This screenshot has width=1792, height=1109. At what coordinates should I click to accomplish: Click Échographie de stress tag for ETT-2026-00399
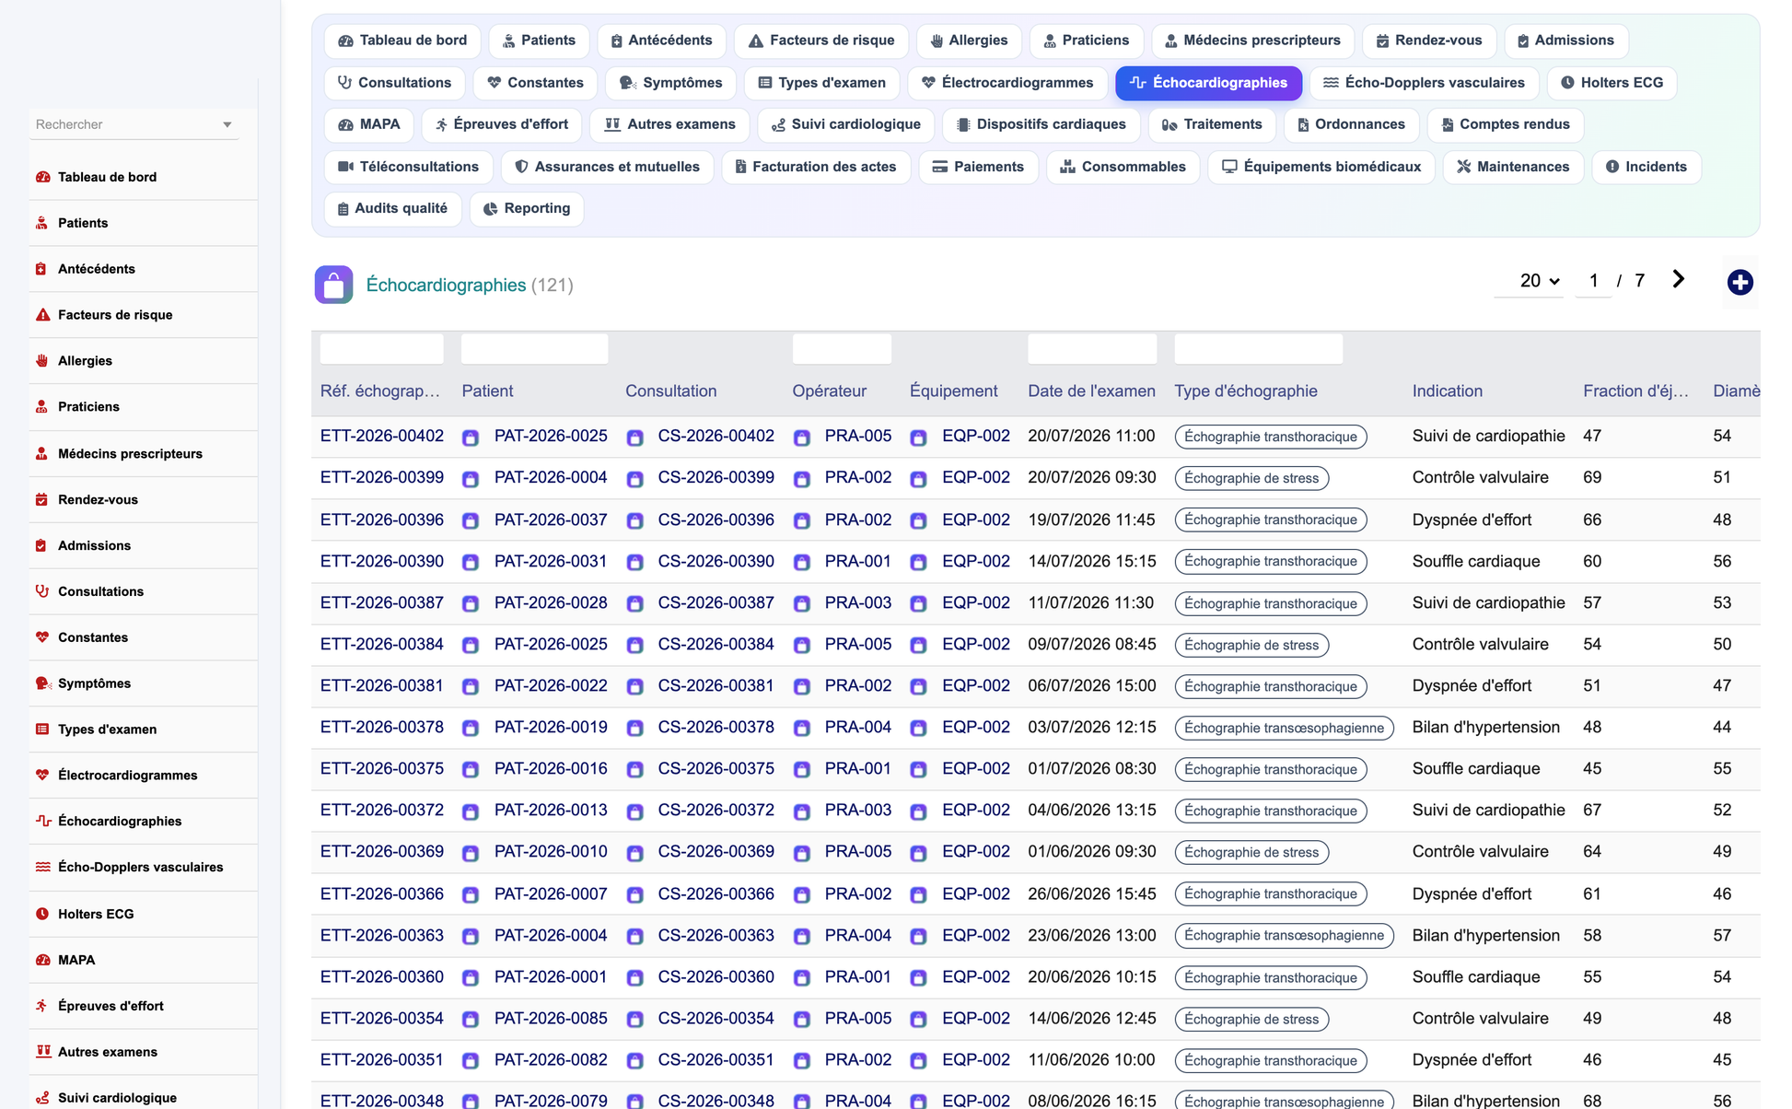click(x=1251, y=478)
